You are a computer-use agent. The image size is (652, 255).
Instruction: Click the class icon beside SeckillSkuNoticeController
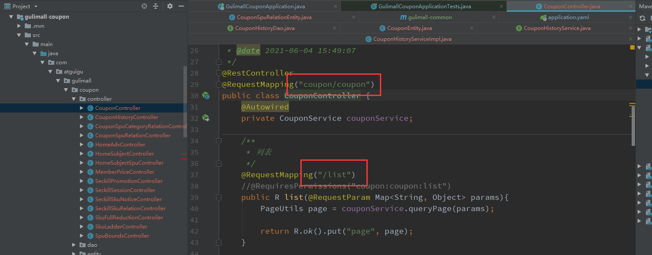pyautogui.click(x=90, y=199)
